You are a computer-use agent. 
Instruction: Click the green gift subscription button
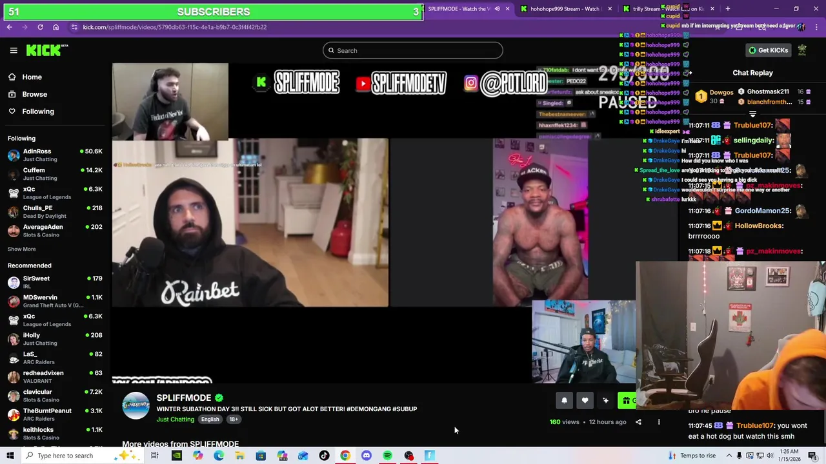pyautogui.click(x=627, y=401)
